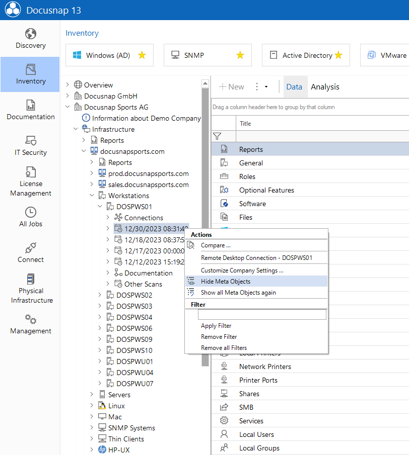Image resolution: width=409 pixels, height=455 pixels.
Task: Click the Network Printers icon
Action: click(224, 366)
